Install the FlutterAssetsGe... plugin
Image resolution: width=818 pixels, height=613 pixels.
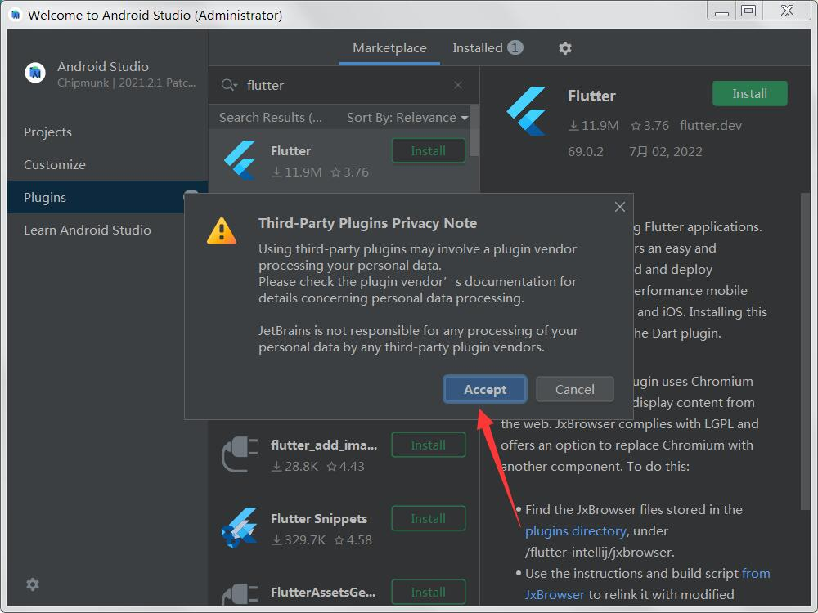click(x=429, y=592)
